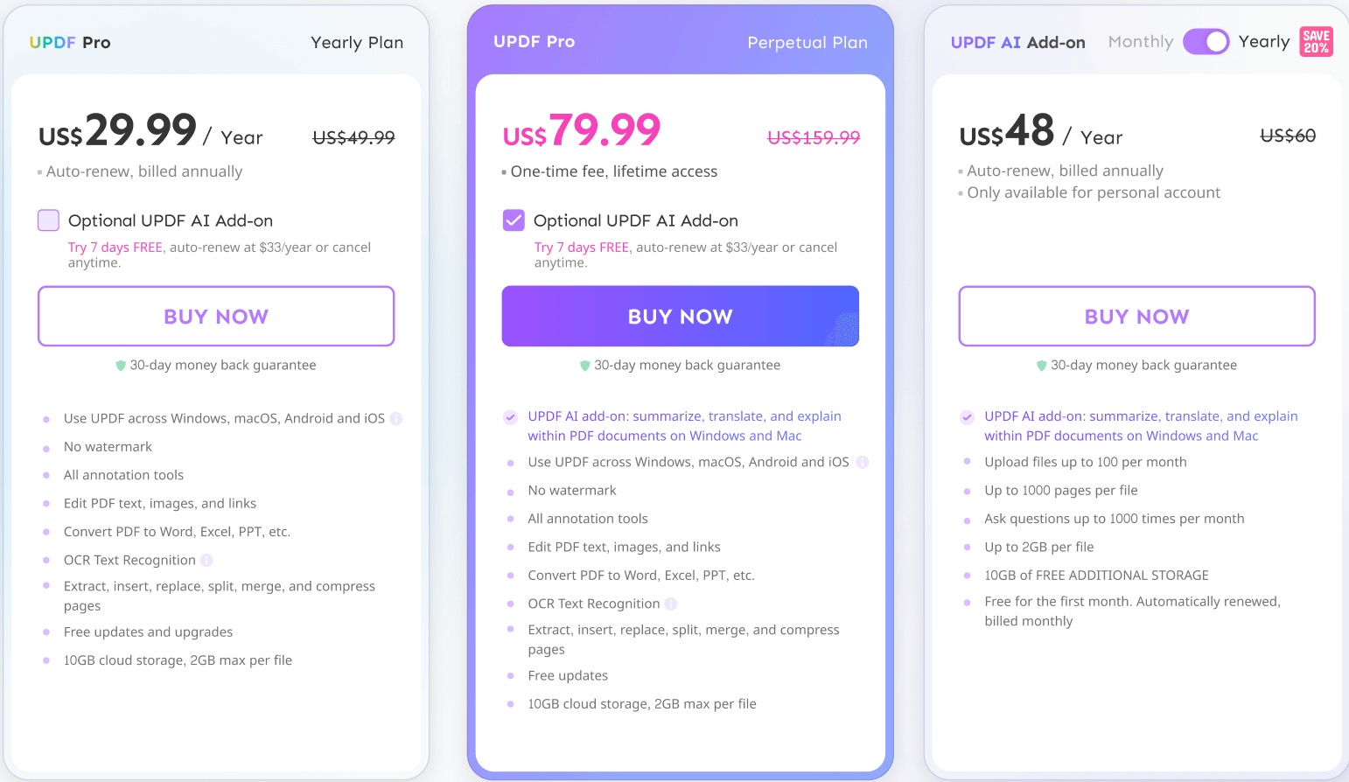Click Try 7 days FREE in Perpetual Plan
Screen dimensions: 1349x782
582,248
